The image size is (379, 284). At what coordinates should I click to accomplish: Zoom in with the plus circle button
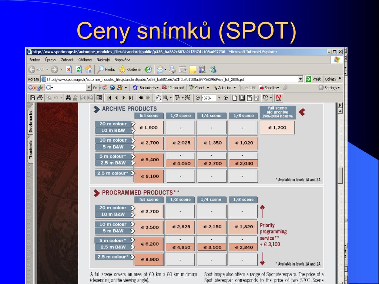226,98
